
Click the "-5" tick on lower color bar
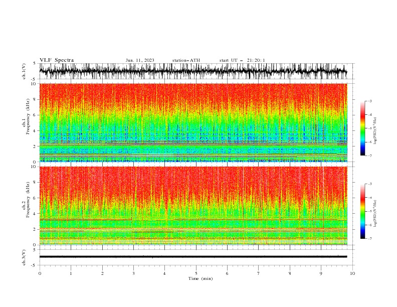[x=370, y=211]
